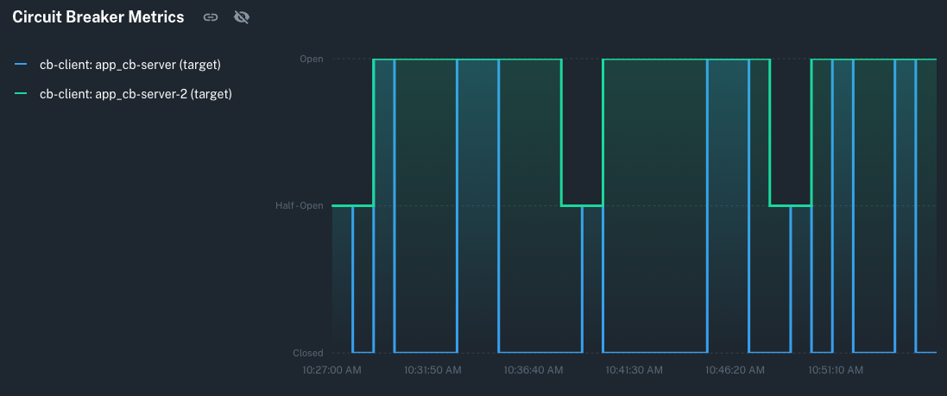This screenshot has width=947, height=396.
Task: Click the 10:41:30 AM time label
Action: tap(634, 370)
